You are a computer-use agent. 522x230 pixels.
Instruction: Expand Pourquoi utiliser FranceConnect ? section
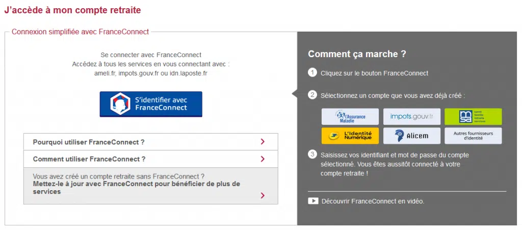[151, 142]
